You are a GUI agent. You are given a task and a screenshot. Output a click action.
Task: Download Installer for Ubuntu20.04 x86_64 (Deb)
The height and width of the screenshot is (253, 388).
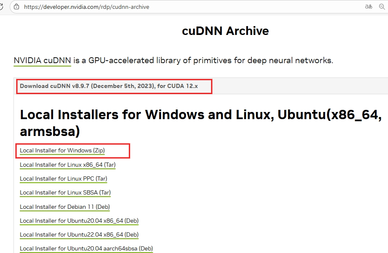point(79,221)
